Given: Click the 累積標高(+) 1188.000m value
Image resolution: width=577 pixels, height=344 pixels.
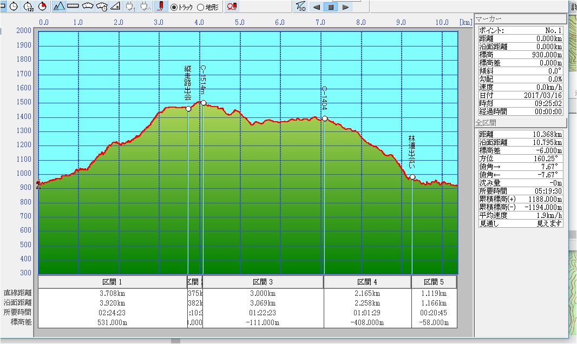Looking at the screenshot, I should pos(546,199).
